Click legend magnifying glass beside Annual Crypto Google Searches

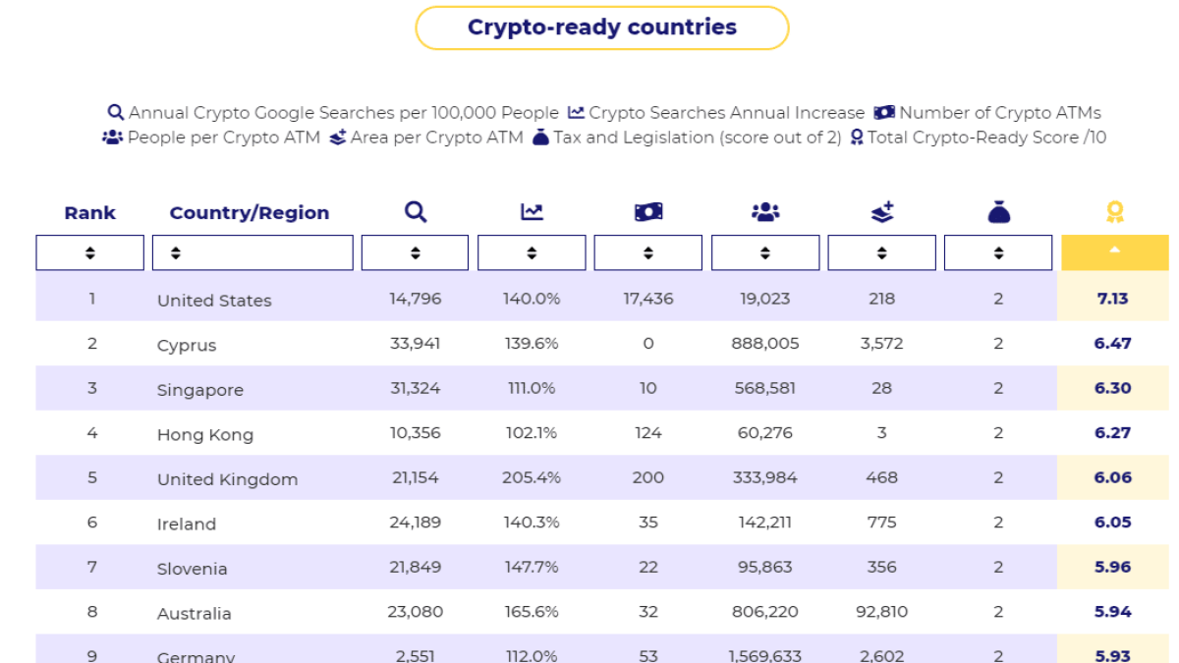(116, 113)
